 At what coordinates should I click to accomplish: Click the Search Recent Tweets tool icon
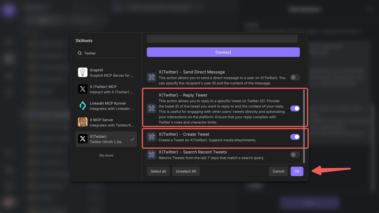click(152, 154)
